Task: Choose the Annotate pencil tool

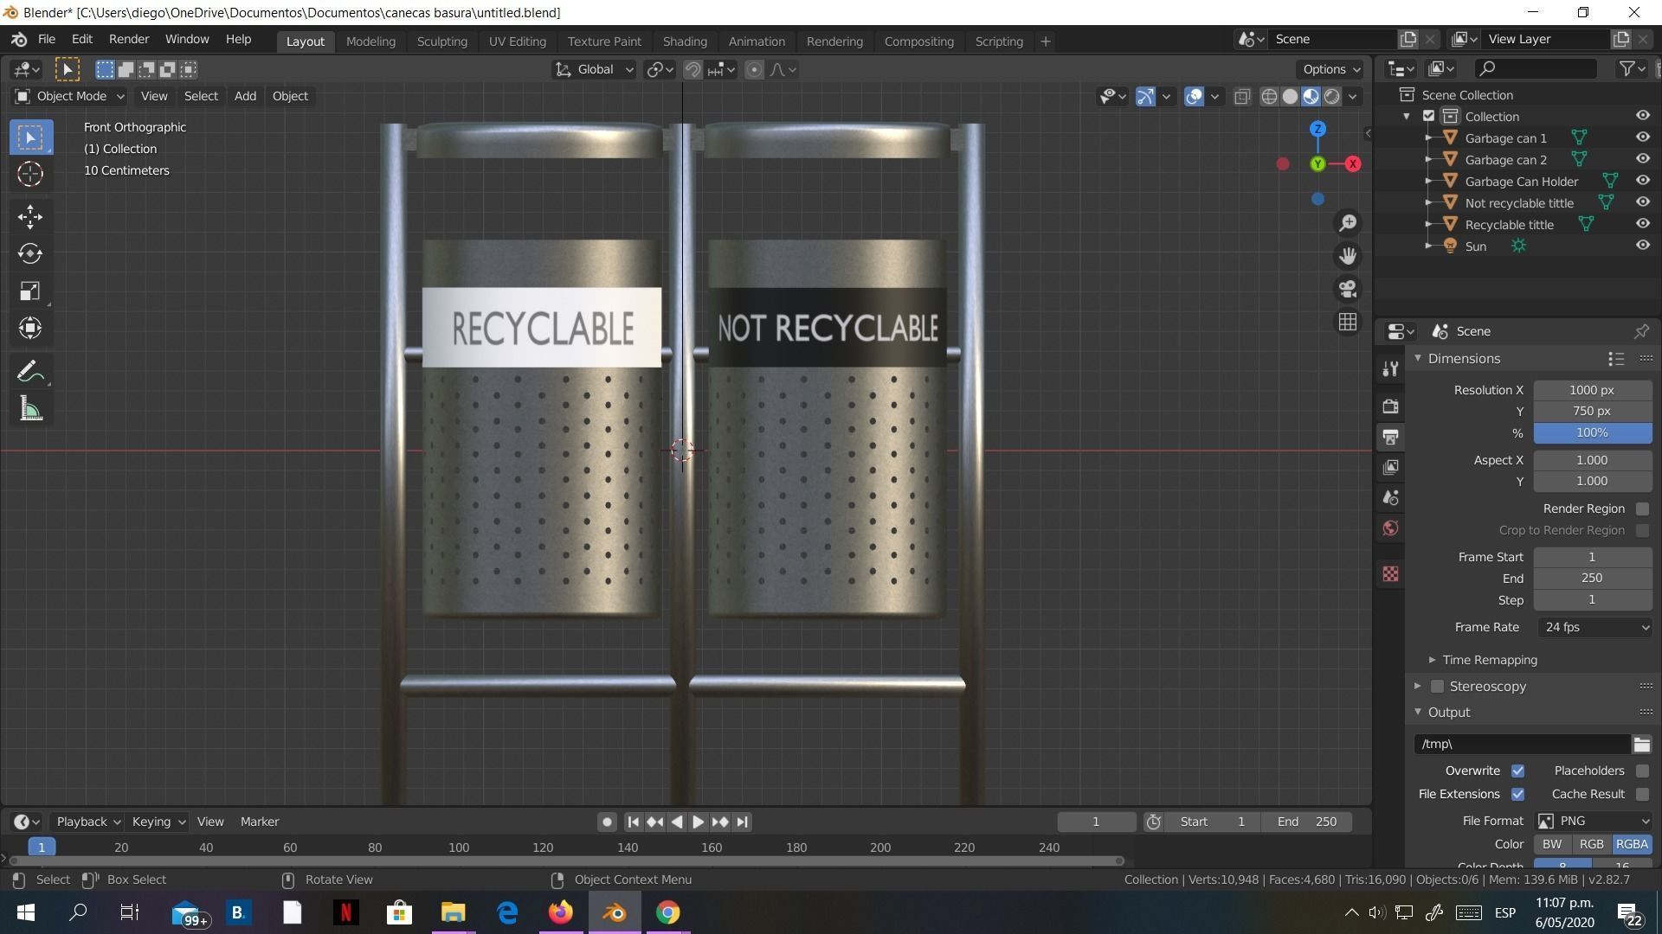Action: [x=30, y=372]
